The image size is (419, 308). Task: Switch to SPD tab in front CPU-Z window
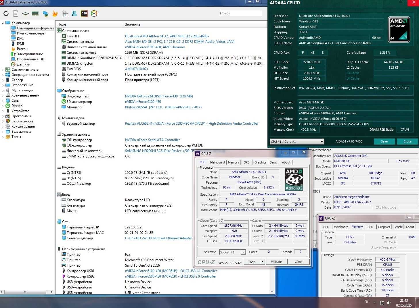click(246, 162)
